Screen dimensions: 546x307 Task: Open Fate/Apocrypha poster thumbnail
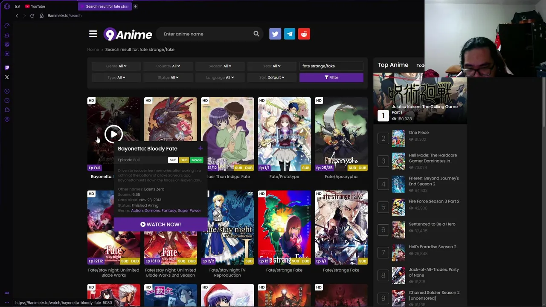point(341,134)
